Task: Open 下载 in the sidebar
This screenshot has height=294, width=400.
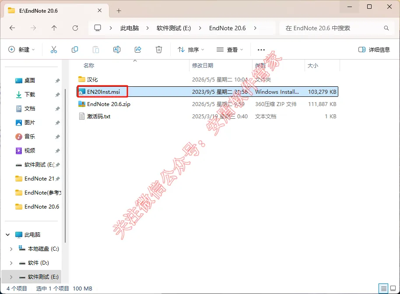Action: pyautogui.click(x=30, y=95)
